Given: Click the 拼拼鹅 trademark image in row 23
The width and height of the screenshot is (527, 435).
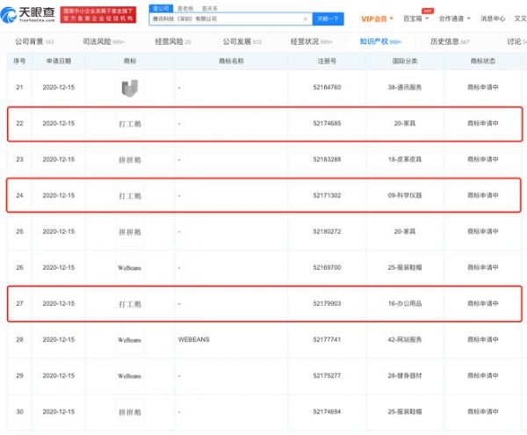Looking at the screenshot, I should pyautogui.click(x=129, y=159).
